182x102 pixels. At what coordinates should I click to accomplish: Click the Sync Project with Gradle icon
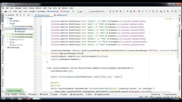(x=161, y=11)
